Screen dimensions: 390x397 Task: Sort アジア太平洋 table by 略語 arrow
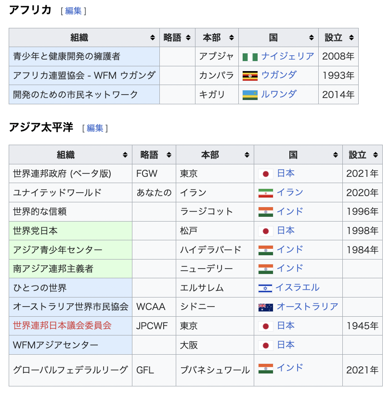pyautogui.click(x=169, y=155)
